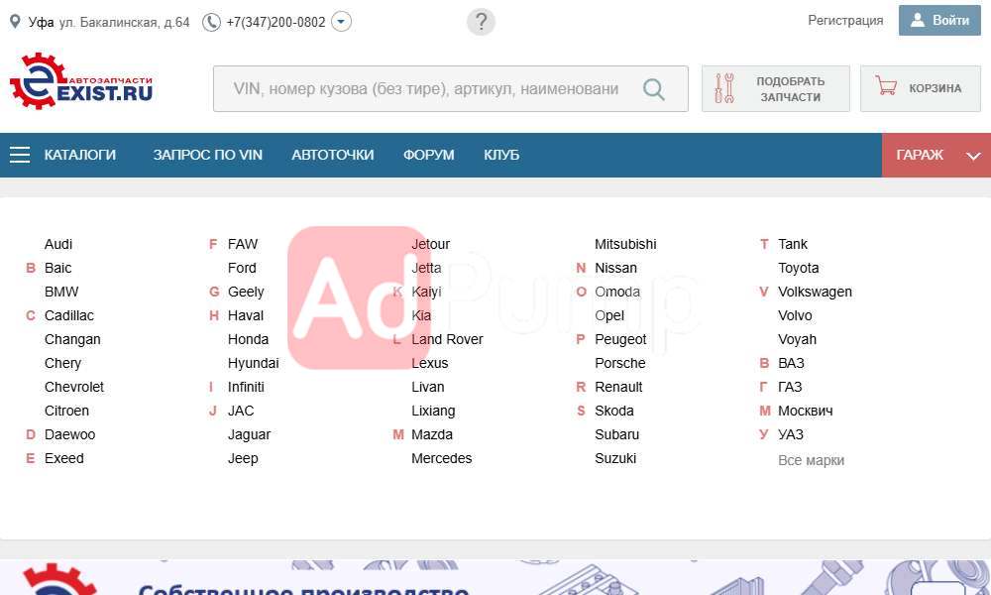Select the Jeep brand

click(243, 459)
